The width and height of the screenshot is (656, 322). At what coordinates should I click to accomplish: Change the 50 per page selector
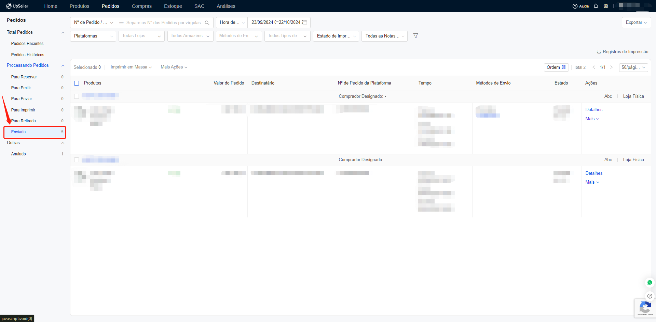point(633,67)
